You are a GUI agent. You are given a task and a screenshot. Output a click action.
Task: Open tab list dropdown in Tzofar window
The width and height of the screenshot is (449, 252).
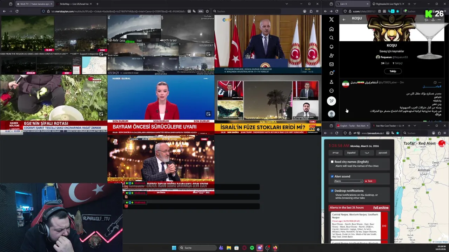coord(415,126)
